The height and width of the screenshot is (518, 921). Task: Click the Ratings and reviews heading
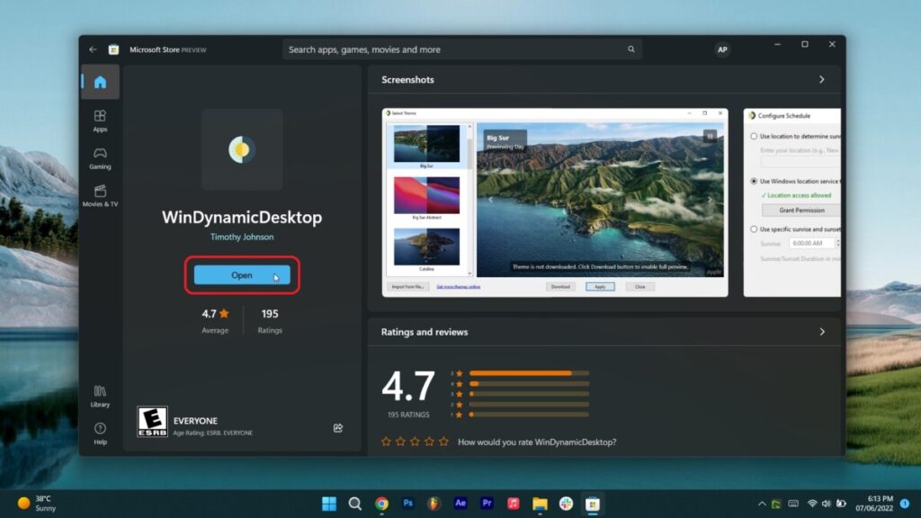click(425, 332)
